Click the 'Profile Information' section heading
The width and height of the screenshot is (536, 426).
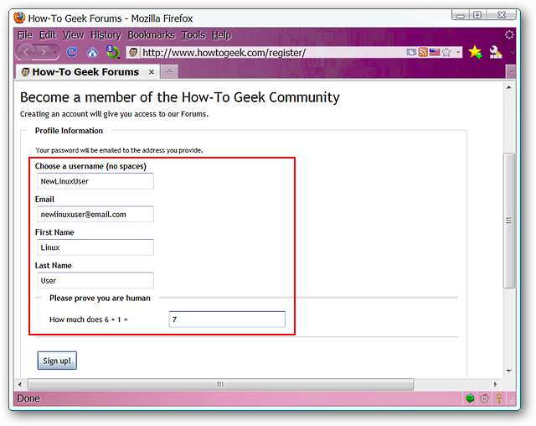click(x=69, y=131)
